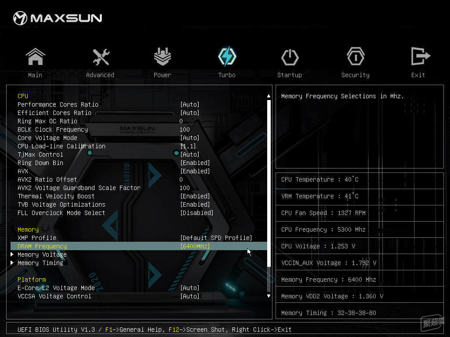Viewport: 450px width, 337px height.
Task: Select the XMP Profile label
Action: pos(37,237)
